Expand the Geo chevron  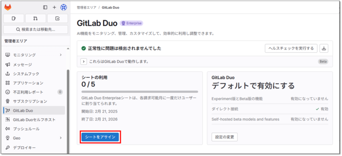point(61,138)
